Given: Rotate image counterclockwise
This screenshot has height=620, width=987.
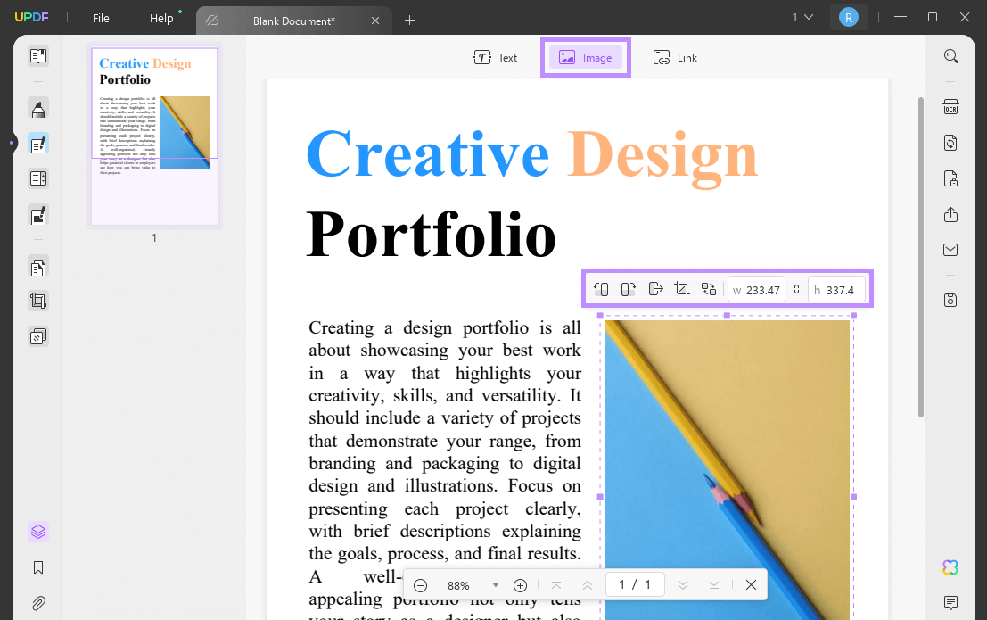Looking at the screenshot, I should [601, 289].
